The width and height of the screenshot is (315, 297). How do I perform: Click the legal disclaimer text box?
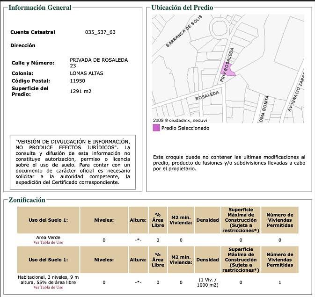pyautogui.click(x=73, y=162)
